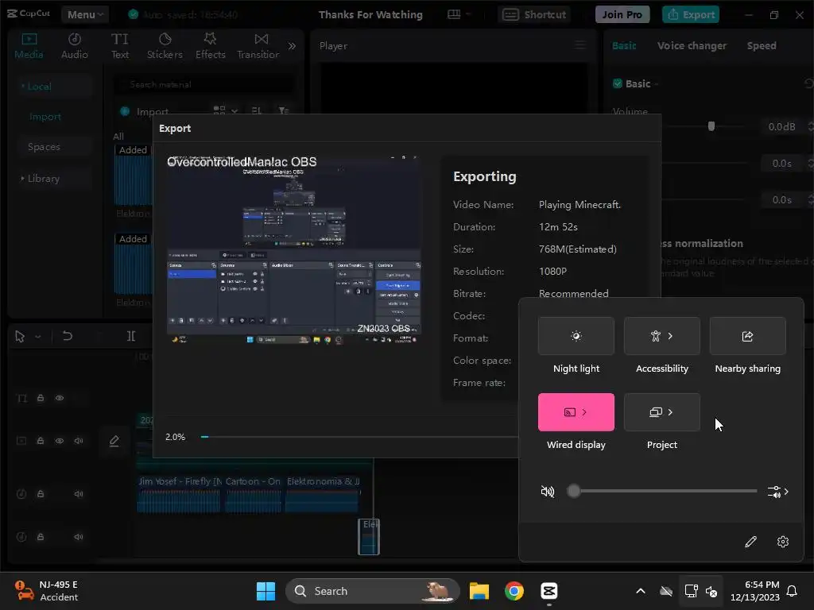Click the 0.0dB volume value field
The image size is (814, 610).
[782, 126]
